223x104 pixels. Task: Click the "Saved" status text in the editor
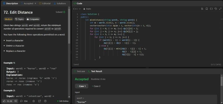(76, 64)
